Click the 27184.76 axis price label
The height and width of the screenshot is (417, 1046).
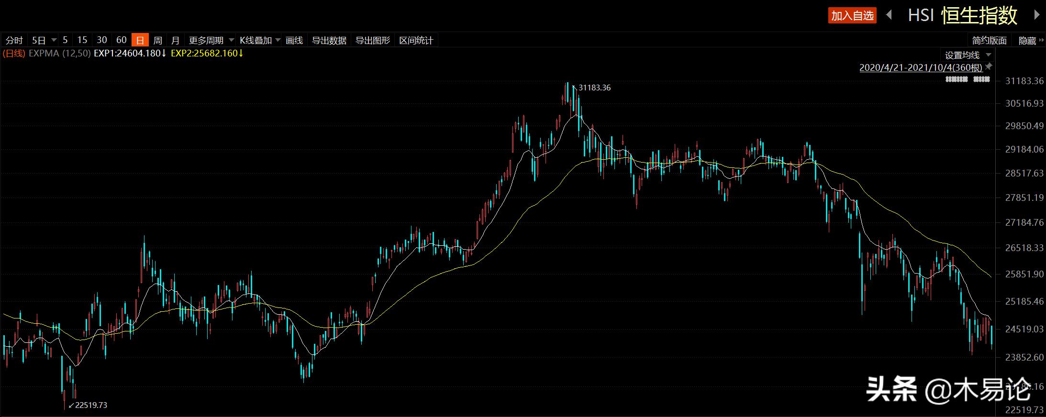pyautogui.click(x=1024, y=222)
